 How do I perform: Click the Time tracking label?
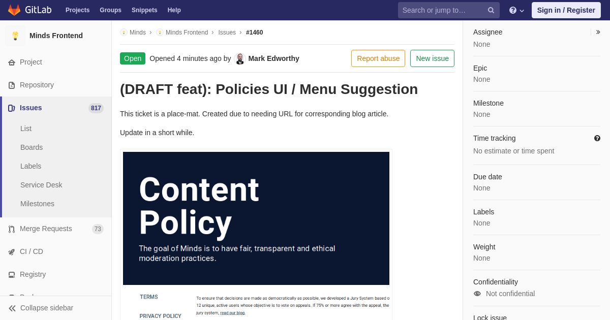495,138
